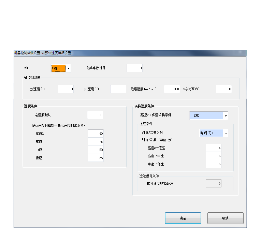Click the 连续提升条件 group label
This screenshot has height=228, width=260.
click(149, 176)
